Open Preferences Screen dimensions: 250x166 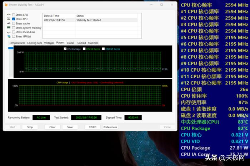[110, 127]
